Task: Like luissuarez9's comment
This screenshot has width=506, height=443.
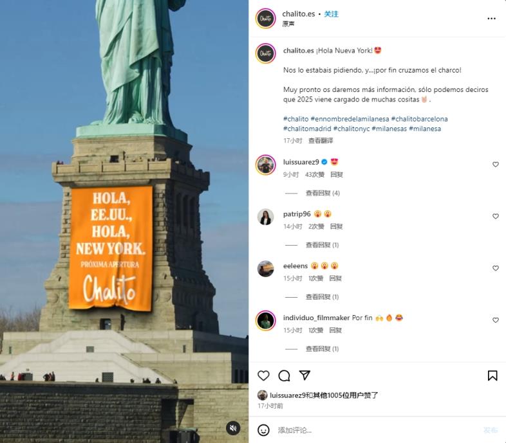Action: click(496, 165)
